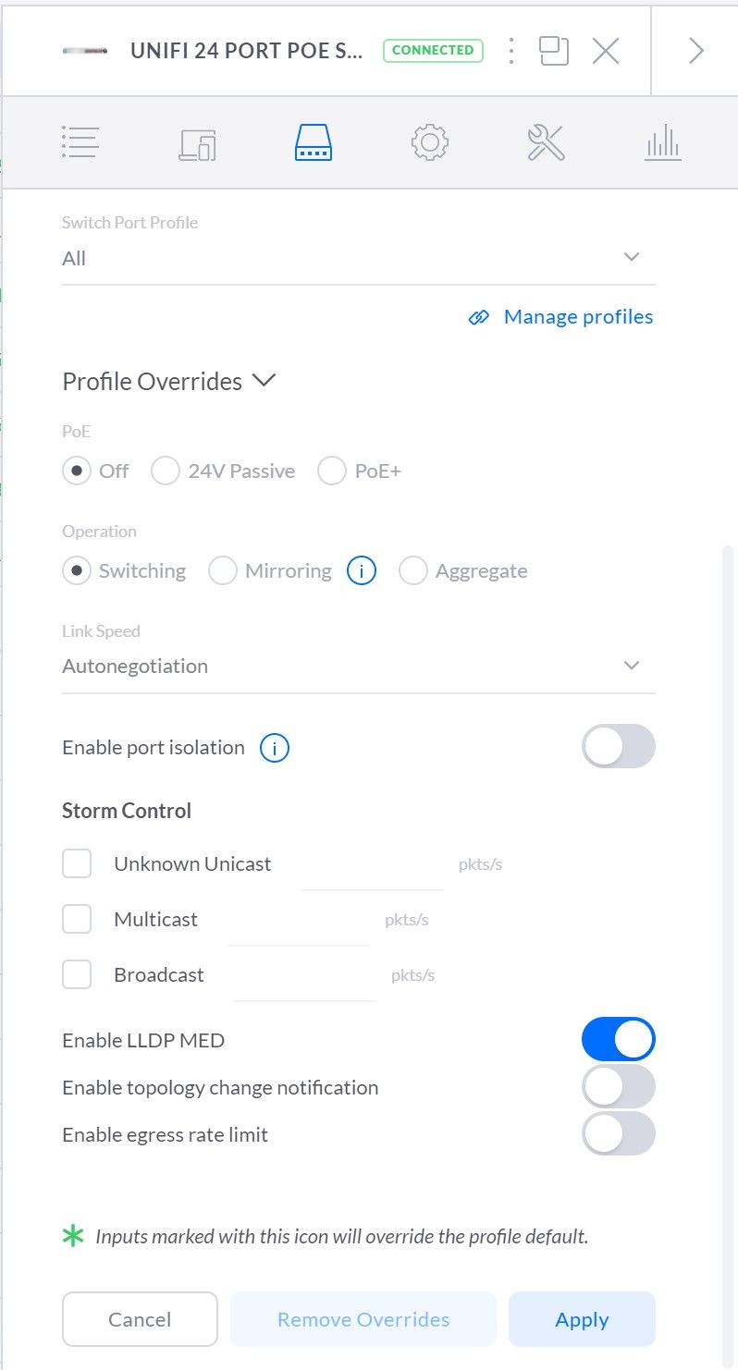
Task: Open the device details list tab
Action: tap(80, 143)
